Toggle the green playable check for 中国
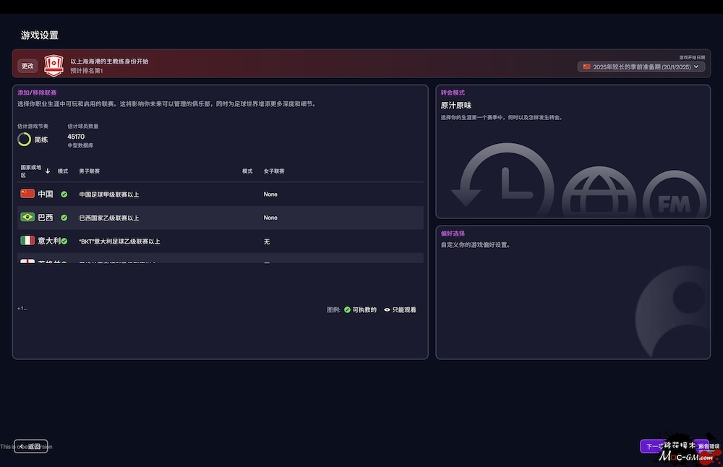Screen dimensions: 723x467 click(64, 194)
